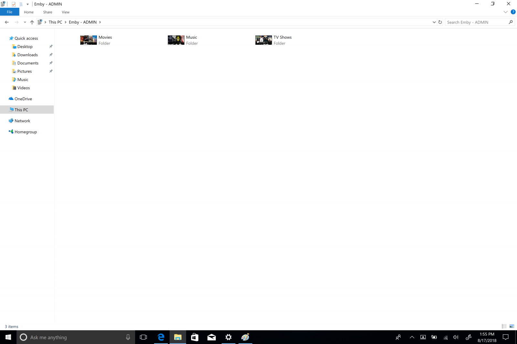Click the battery icon in system tray

click(x=434, y=337)
